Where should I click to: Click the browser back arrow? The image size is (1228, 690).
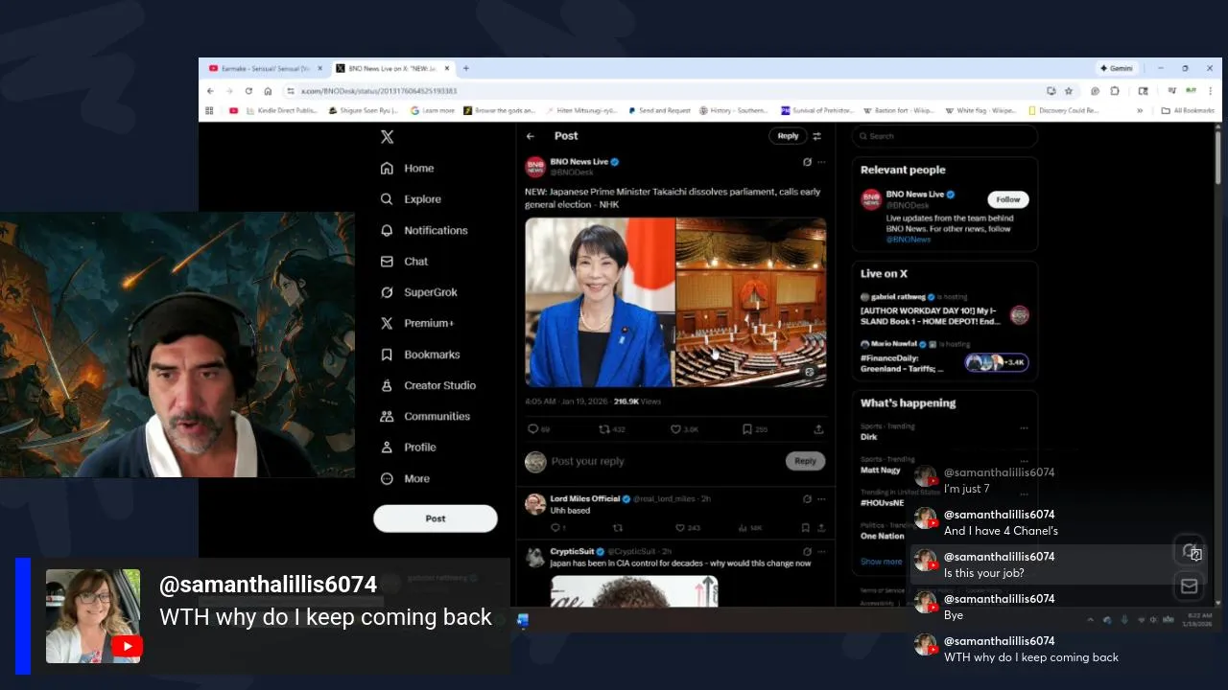click(x=210, y=91)
